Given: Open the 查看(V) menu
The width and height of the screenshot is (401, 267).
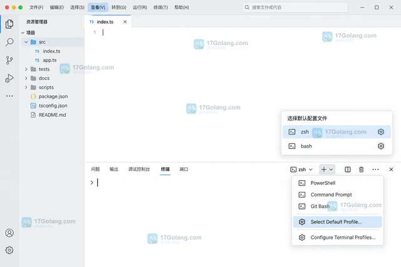Looking at the screenshot, I should tap(98, 8).
